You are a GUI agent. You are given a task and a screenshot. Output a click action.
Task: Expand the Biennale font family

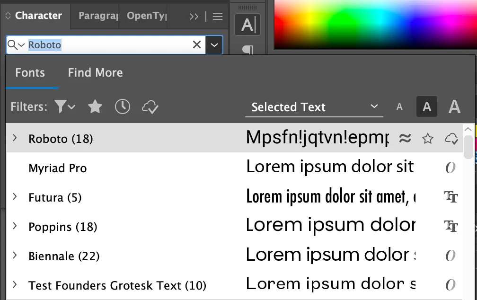click(15, 256)
